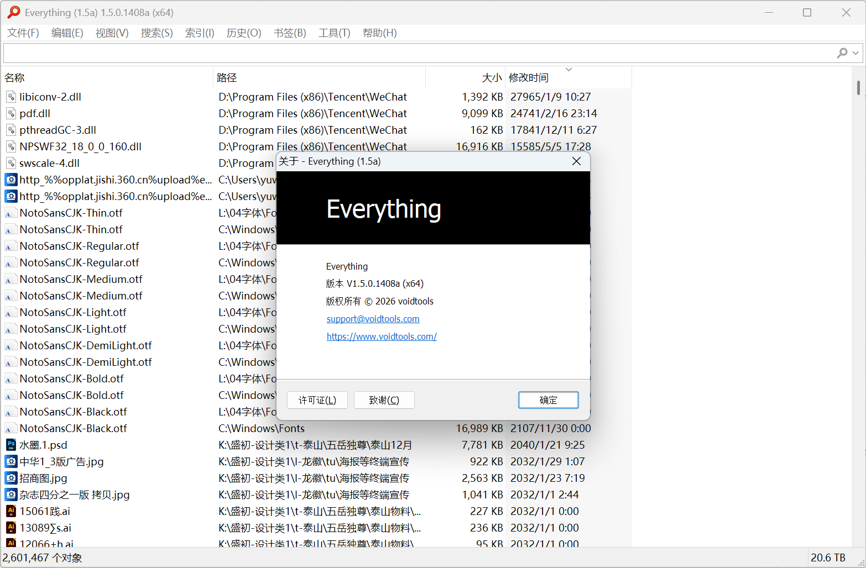Select the swscale-4.dll file name
866x568 pixels.
point(50,163)
